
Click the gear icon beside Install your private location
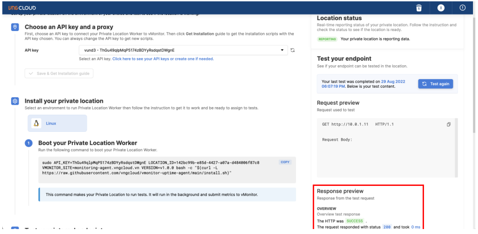[x=14, y=101]
